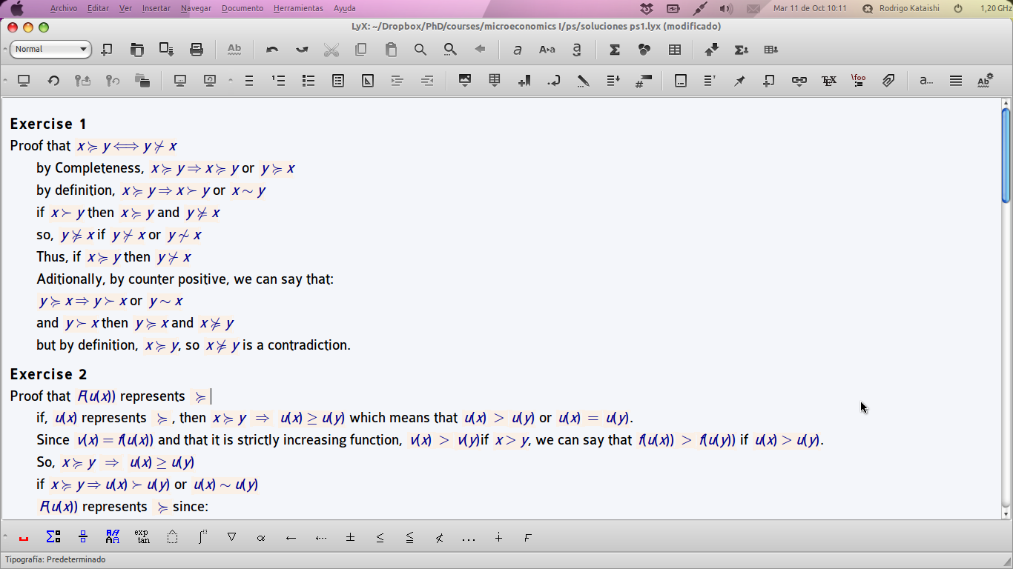This screenshot has width=1013, height=569.
Task: Redo the last undone action
Action: point(302,50)
